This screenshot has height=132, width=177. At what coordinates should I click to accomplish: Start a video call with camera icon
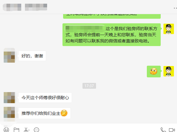[x=172, y=130]
